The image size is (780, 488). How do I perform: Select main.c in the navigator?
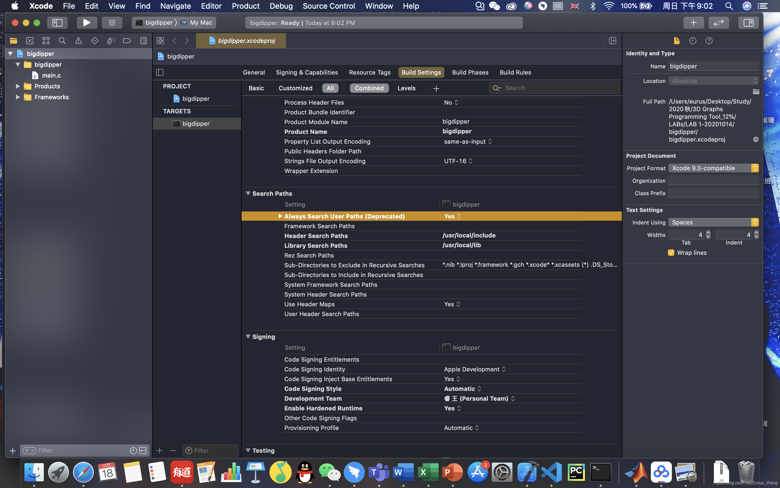coord(51,75)
